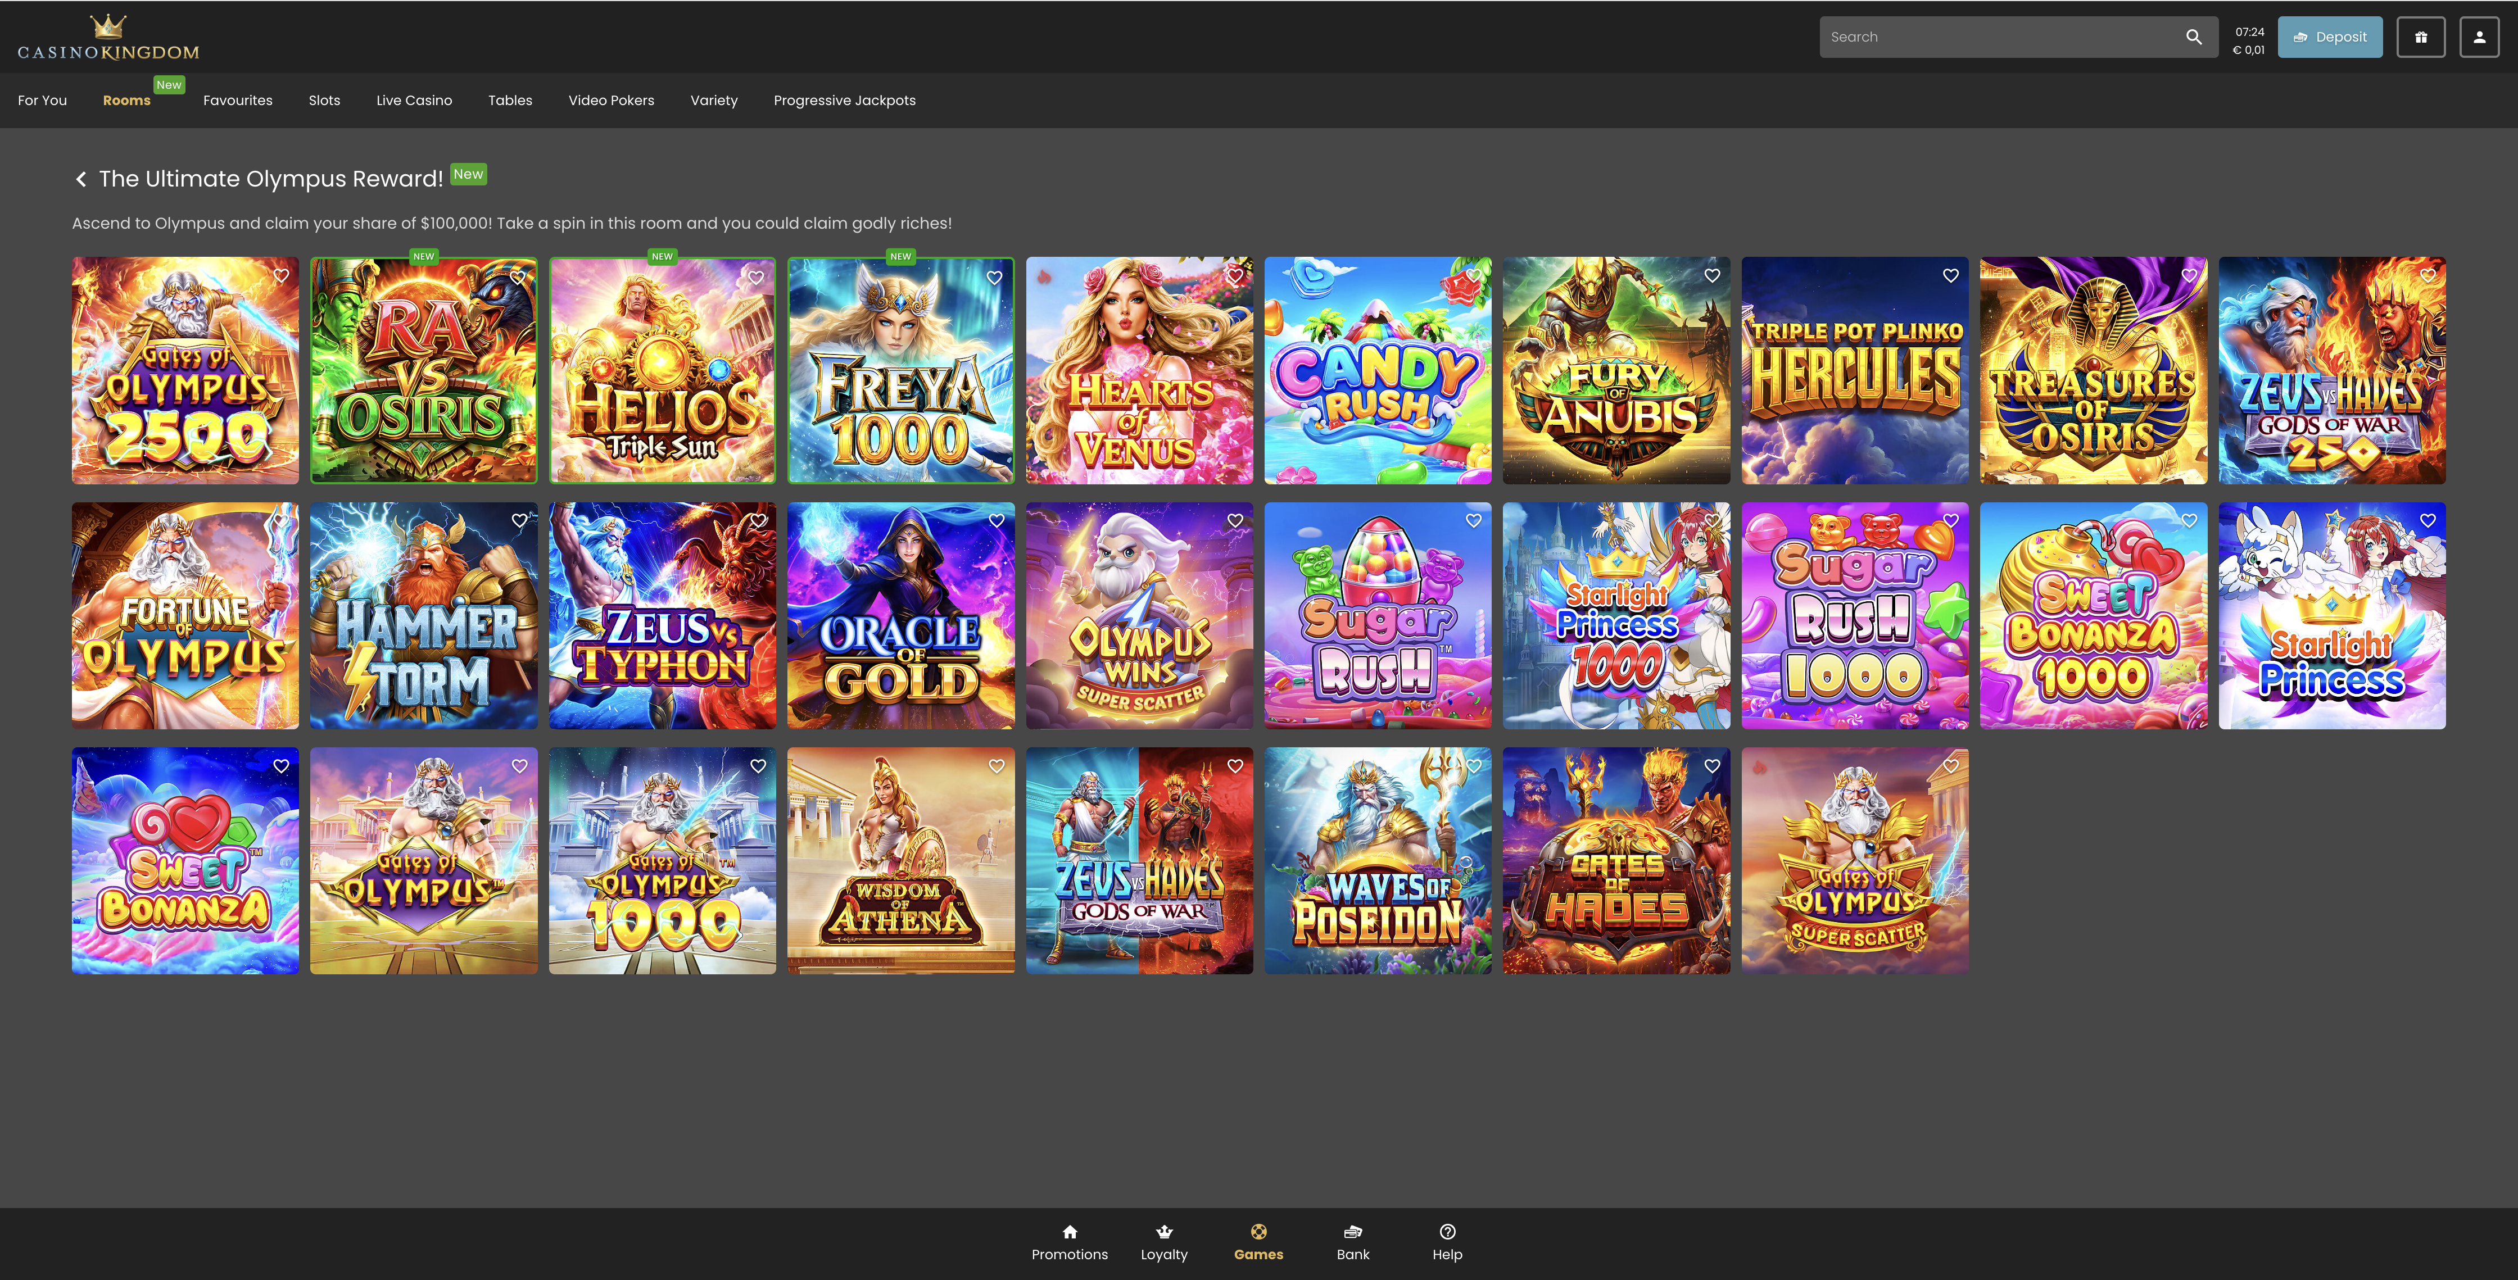The width and height of the screenshot is (2518, 1280).
Task: Favourite Sugar Rush heart icon
Action: click(x=1474, y=521)
